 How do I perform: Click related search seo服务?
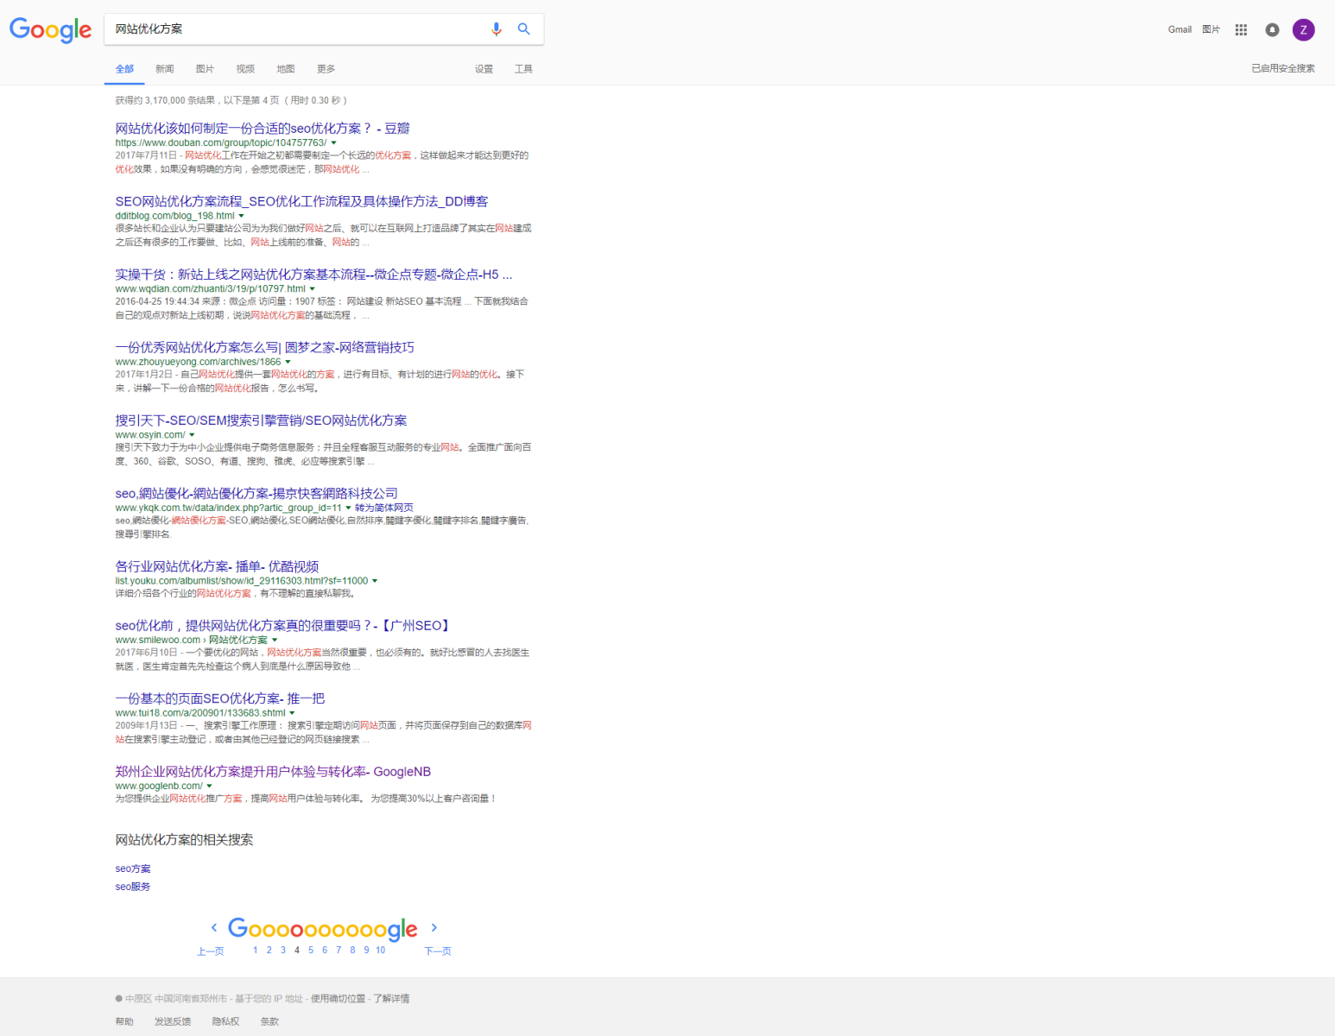click(x=133, y=887)
